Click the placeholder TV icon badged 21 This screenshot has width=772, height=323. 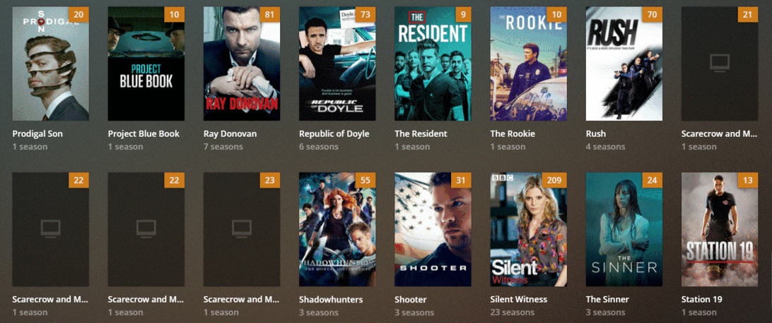[x=719, y=62]
